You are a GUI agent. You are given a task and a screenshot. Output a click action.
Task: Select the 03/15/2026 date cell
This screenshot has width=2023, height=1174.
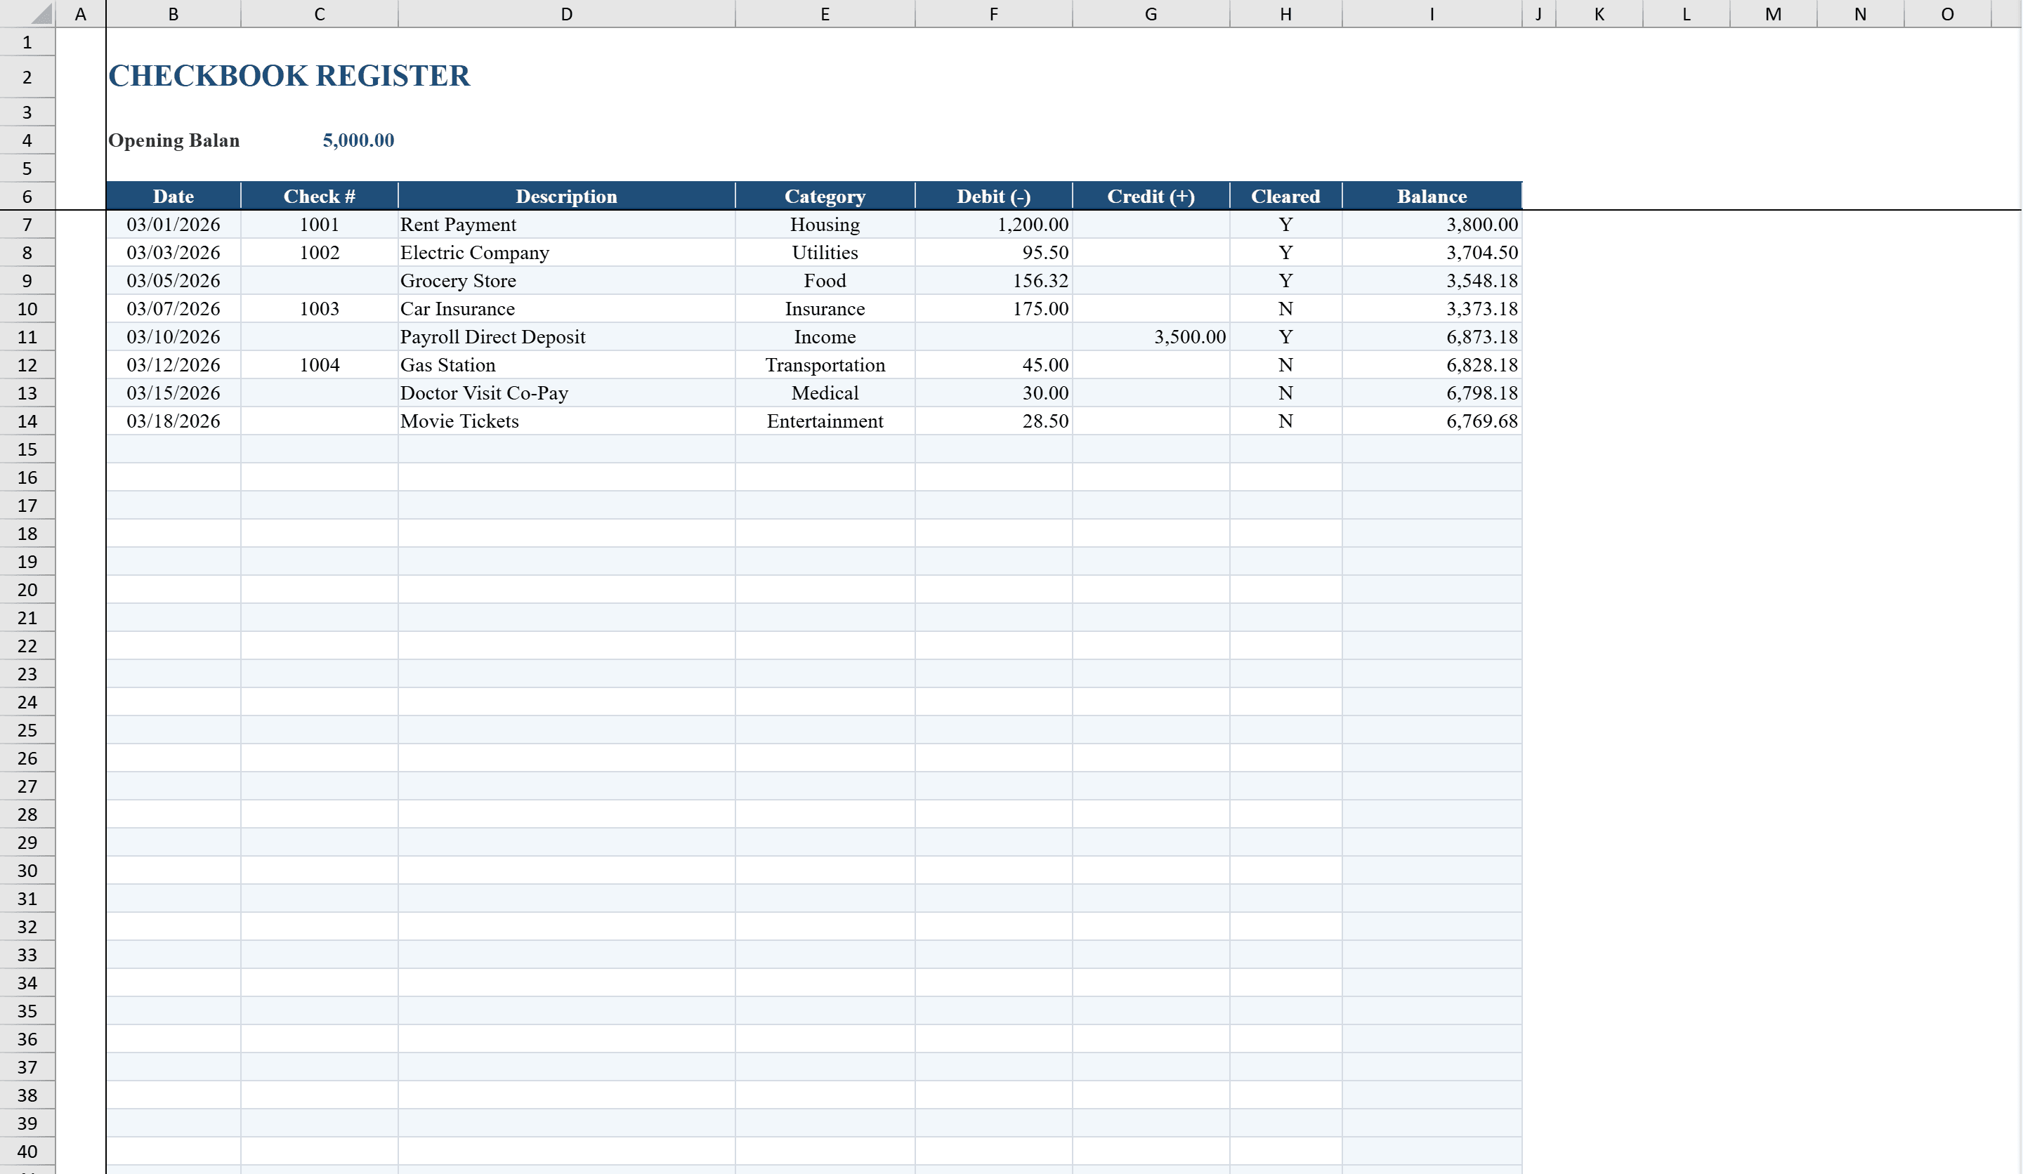pos(174,393)
